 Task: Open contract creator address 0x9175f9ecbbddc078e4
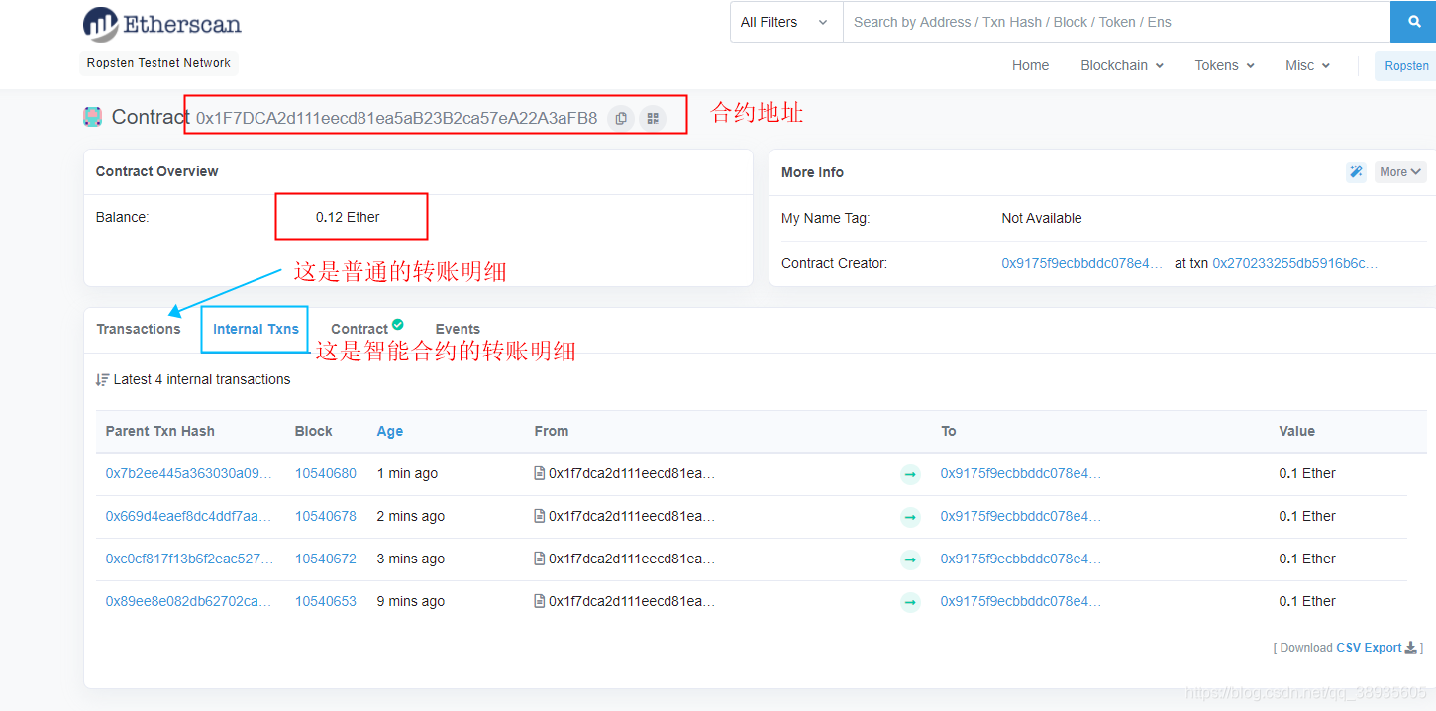[x=1082, y=263]
